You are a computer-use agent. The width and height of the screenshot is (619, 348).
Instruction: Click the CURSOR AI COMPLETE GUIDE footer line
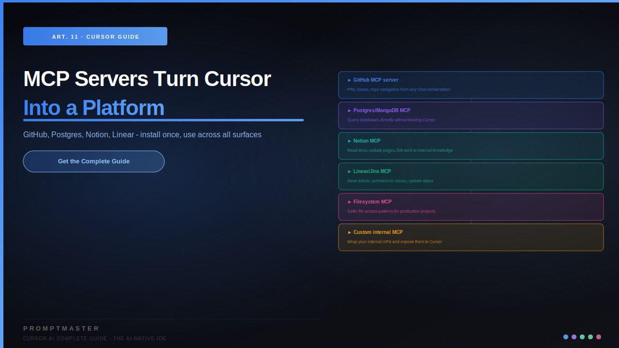(94, 338)
